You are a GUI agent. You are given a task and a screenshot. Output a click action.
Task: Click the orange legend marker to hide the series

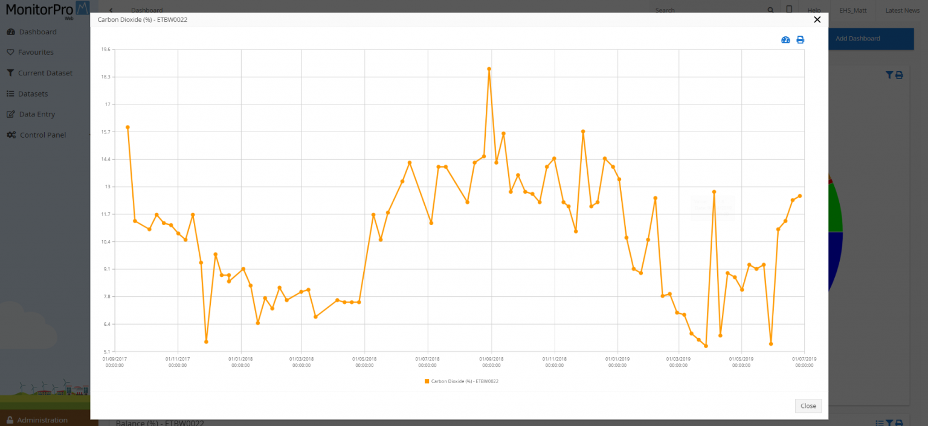pos(427,381)
